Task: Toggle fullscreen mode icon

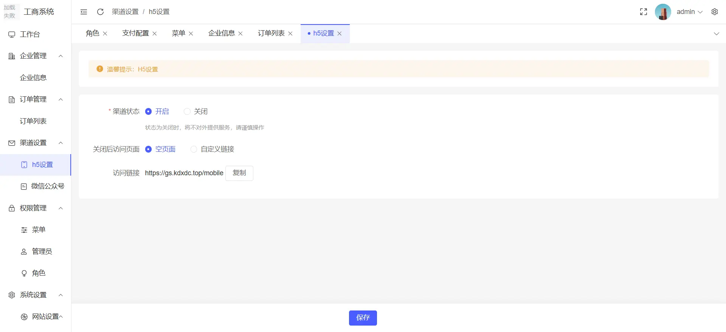Action: click(x=644, y=12)
